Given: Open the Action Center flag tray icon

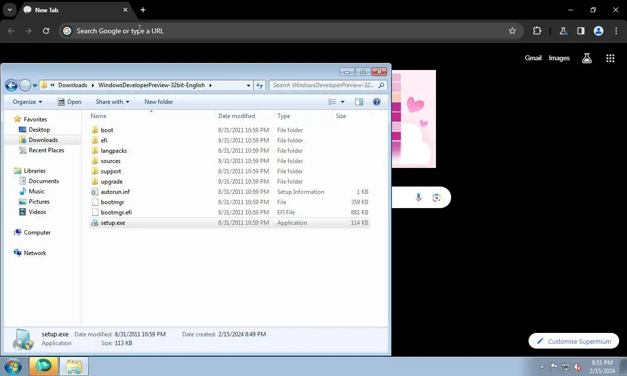Looking at the screenshot, I should [x=554, y=367].
